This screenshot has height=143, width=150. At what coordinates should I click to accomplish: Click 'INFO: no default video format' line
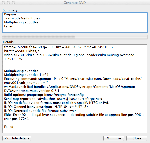[57, 103]
